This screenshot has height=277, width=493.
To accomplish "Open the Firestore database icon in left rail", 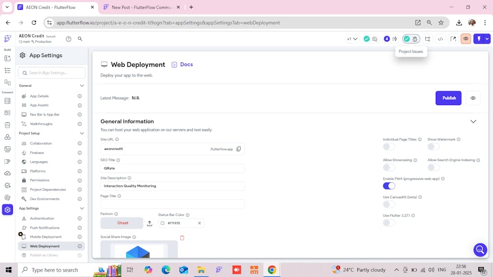I will pos(7,101).
